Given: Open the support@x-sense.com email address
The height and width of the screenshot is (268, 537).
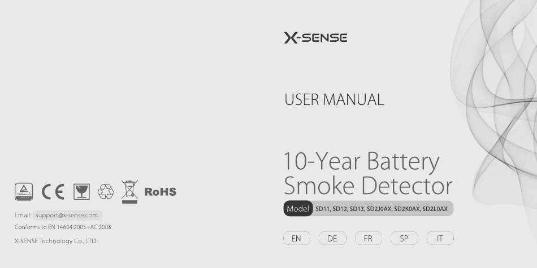Looking at the screenshot, I should pos(67,216).
